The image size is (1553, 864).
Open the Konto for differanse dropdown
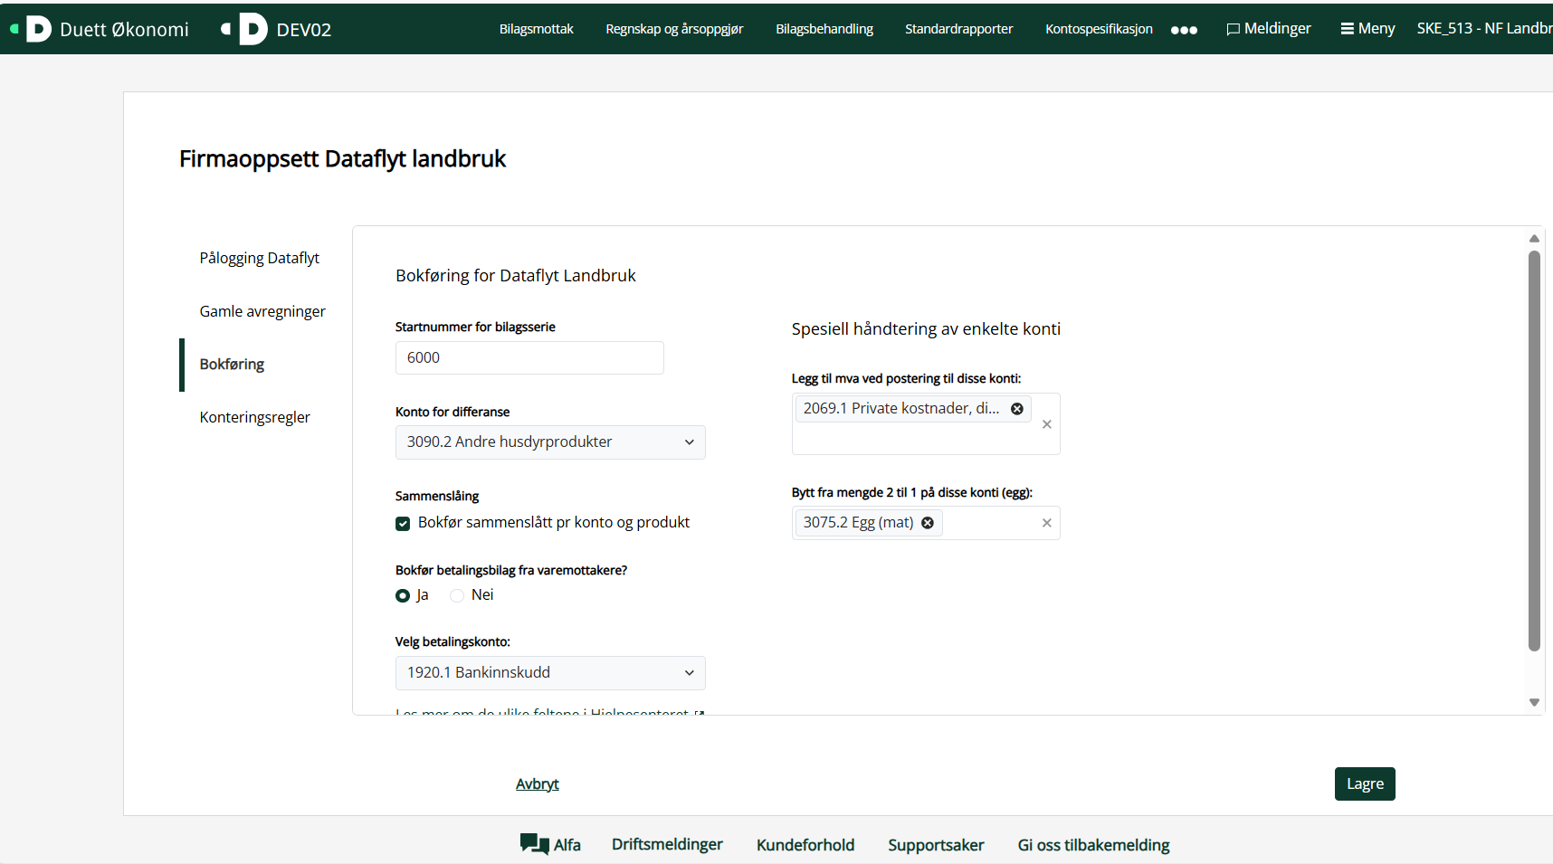(550, 442)
